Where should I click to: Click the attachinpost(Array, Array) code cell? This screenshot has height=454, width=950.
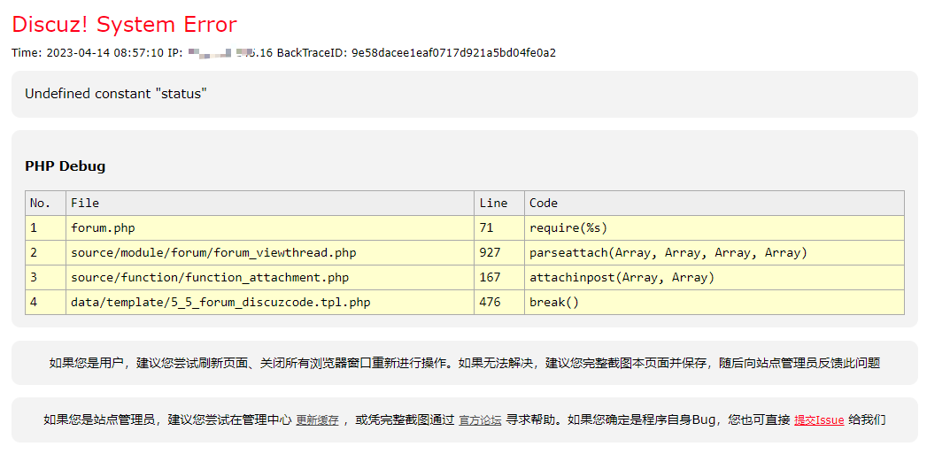(x=622, y=277)
